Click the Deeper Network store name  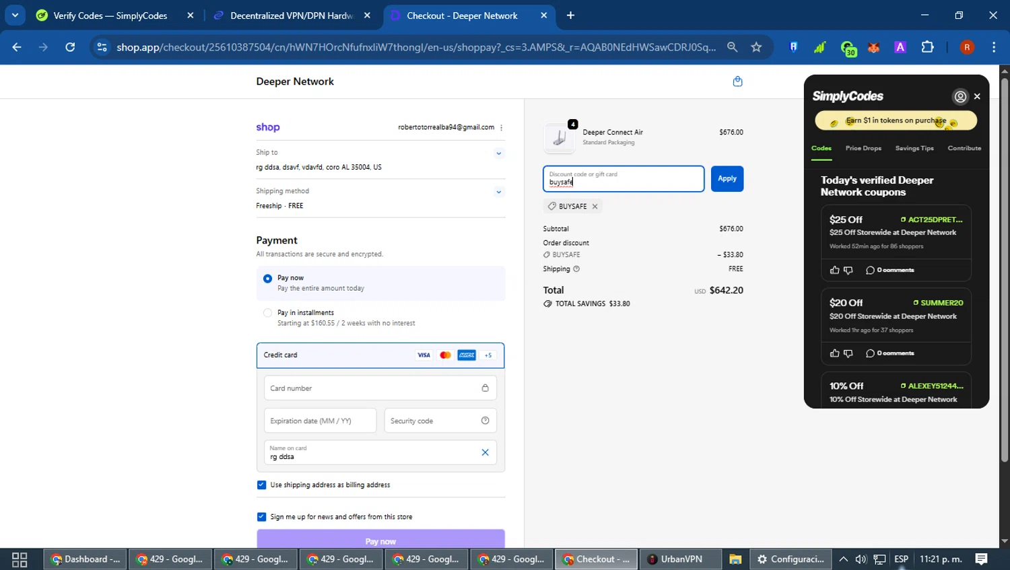tap(295, 81)
